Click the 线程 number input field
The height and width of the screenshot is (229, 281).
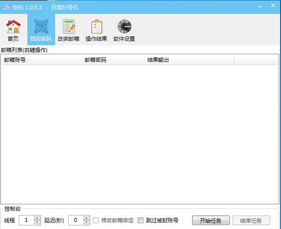27,220
